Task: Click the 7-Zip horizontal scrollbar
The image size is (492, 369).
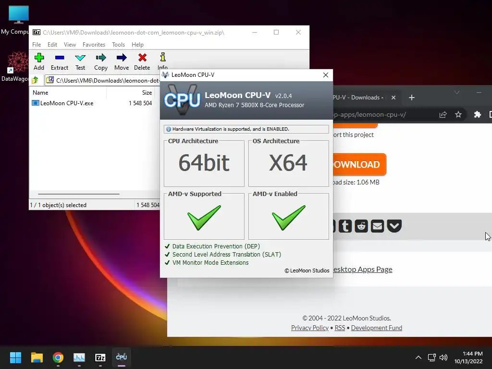Action: (78, 194)
